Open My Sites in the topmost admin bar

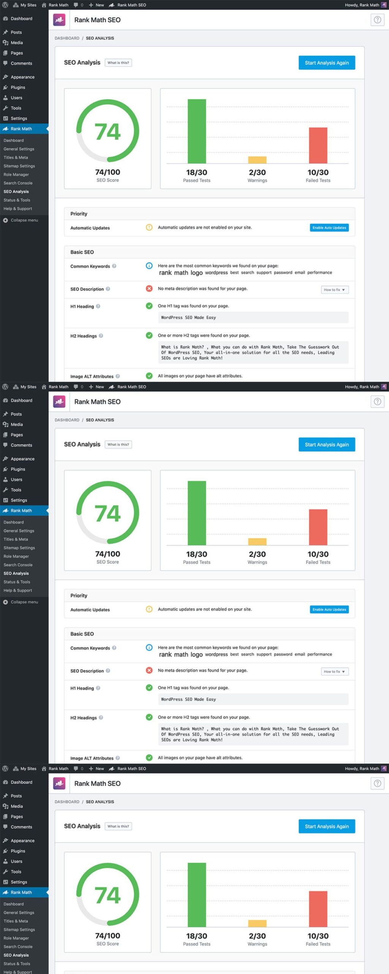tap(25, 5)
